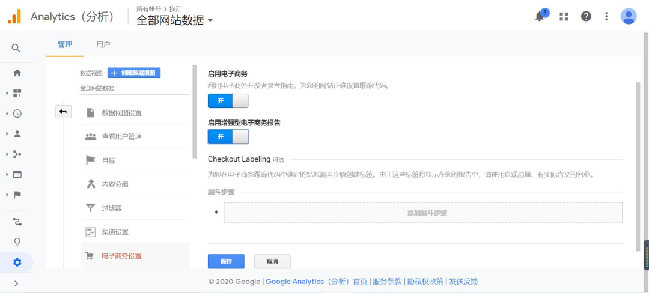Click the search magnifier in sidebar

16,49
